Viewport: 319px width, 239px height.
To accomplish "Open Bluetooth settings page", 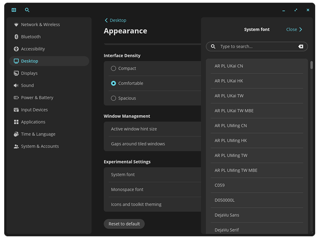I will 49,37.
